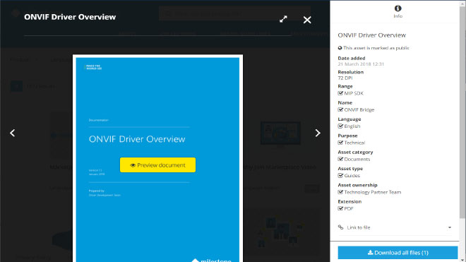Select the 'ONVIF Driver Overview' panel heading
This screenshot has width=466, height=262.
click(372, 35)
